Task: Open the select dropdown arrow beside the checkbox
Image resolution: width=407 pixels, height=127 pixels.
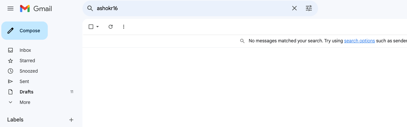Action: [x=97, y=27]
